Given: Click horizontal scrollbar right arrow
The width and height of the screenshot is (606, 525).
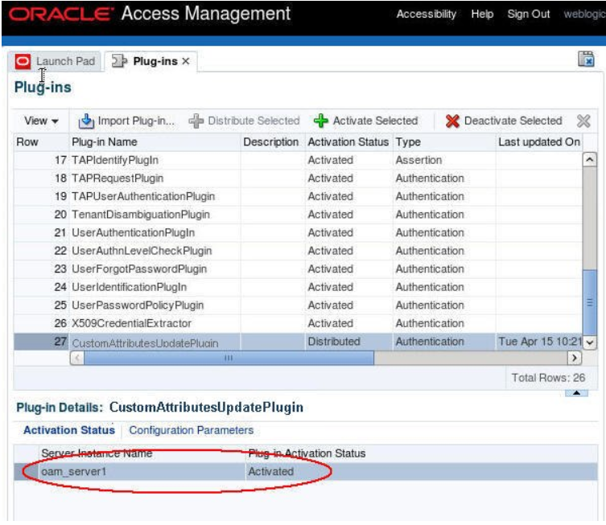Looking at the screenshot, I should tap(575, 358).
